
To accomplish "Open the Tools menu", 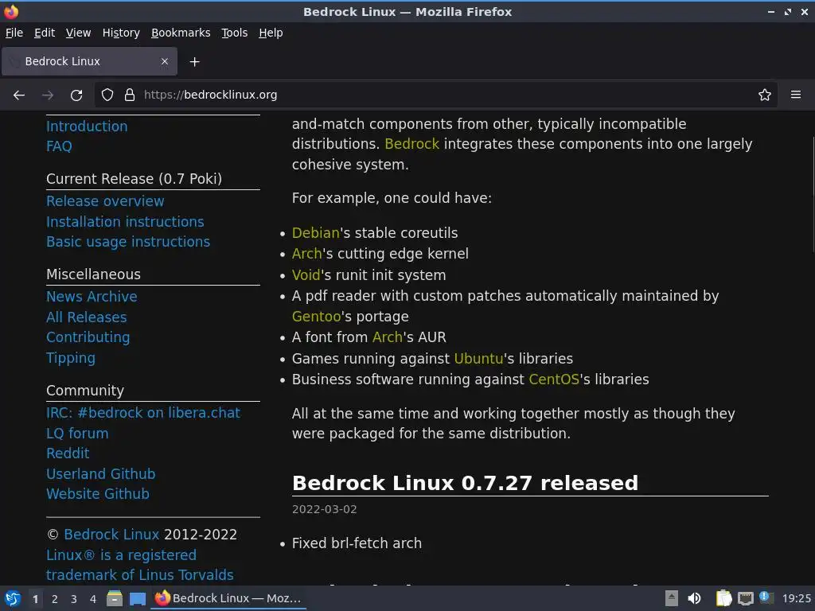I will [x=235, y=33].
